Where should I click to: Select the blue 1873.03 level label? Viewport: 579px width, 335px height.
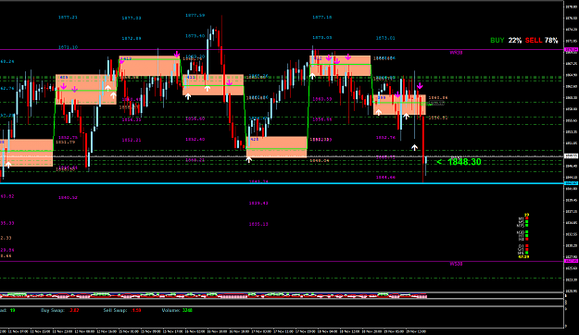click(322, 38)
